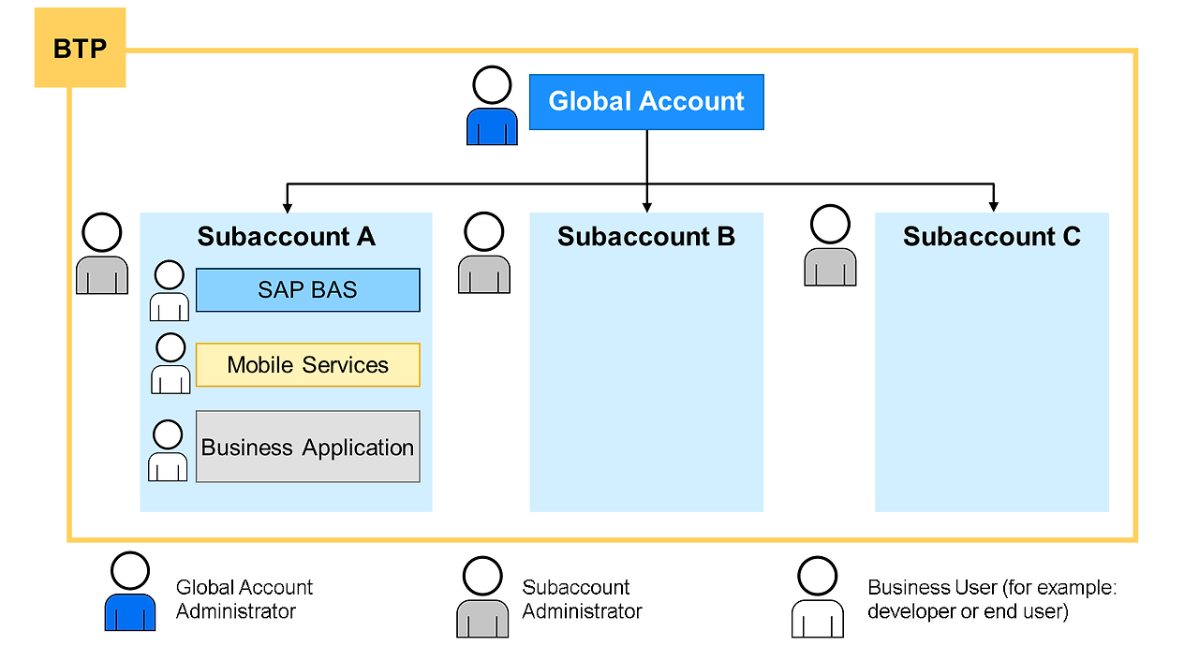The height and width of the screenshot is (646, 1199).
Task: Click the blue legend icon for Global Account Administrator
Action: [130, 591]
